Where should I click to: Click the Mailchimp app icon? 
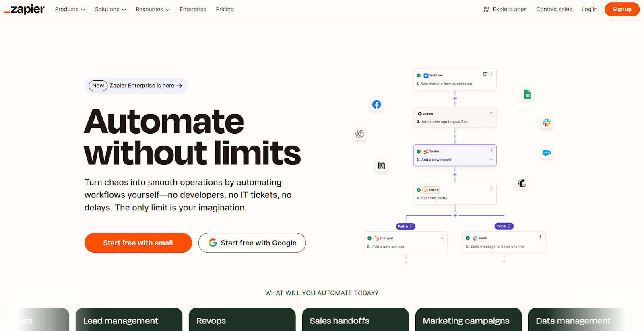pyautogui.click(x=522, y=183)
